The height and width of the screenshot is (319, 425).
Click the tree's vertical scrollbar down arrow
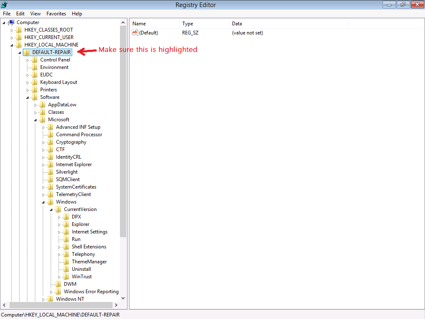(123, 298)
